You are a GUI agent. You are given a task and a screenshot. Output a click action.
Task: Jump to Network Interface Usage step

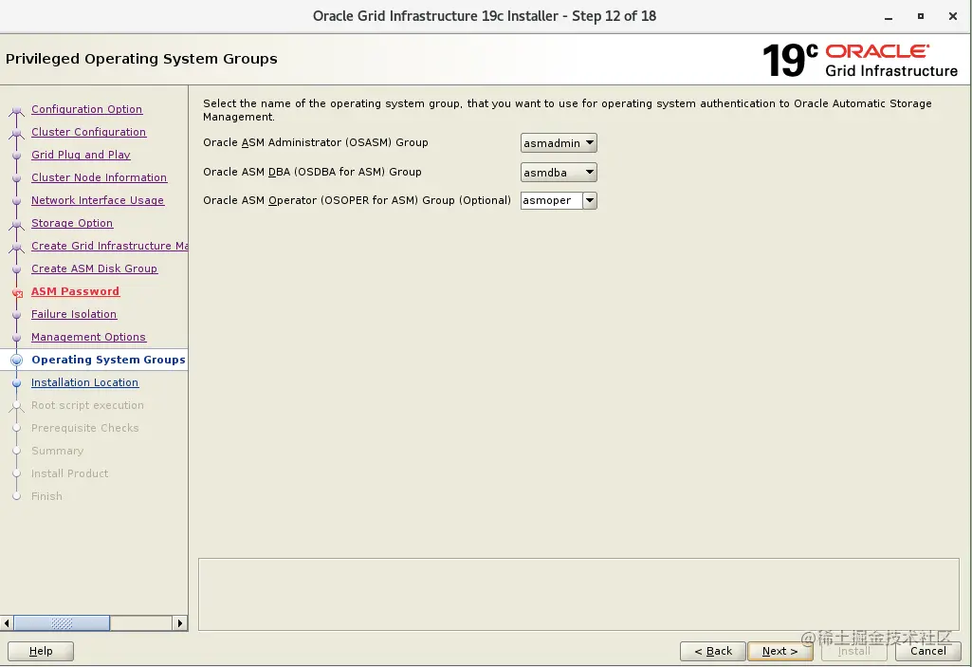pos(98,200)
